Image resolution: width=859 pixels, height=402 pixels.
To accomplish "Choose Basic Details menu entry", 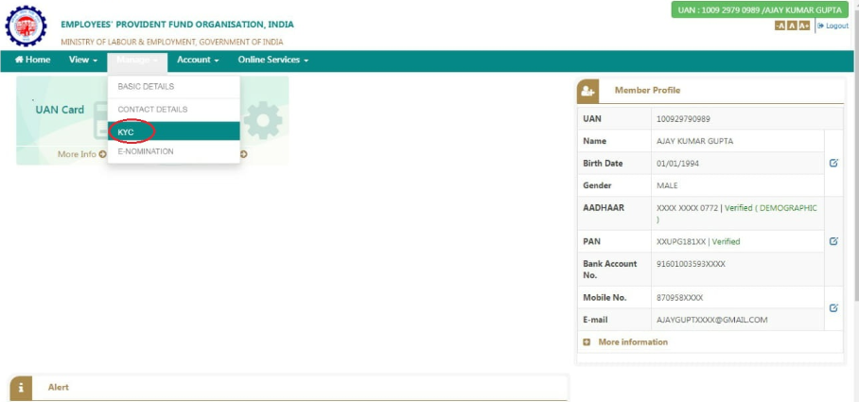I will point(146,86).
